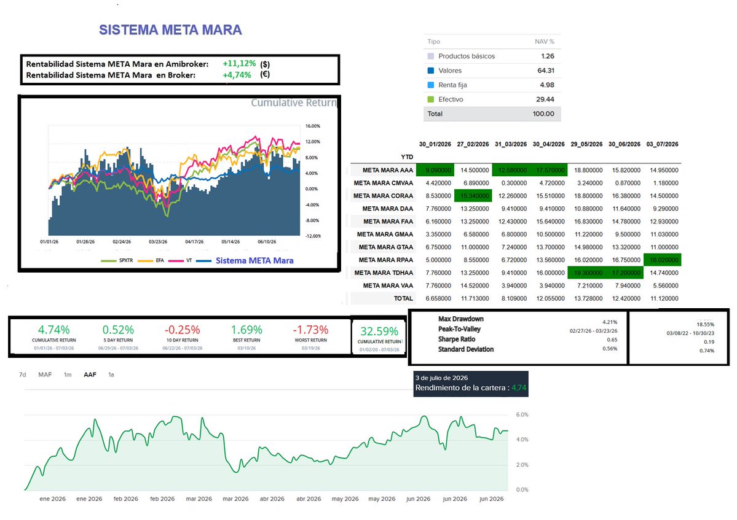This screenshot has width=737, height=520.
Task: Click the Standard Deviation label
Action: pyautogui.click(x=466, y=349)
